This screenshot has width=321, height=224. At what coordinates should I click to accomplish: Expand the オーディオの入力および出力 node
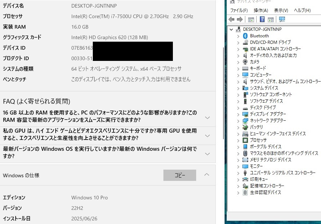point(238,56)
